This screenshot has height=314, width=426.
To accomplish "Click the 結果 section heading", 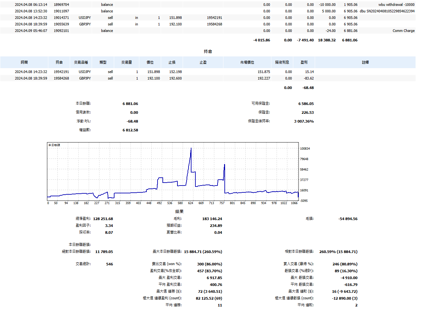I will point(179,212).
